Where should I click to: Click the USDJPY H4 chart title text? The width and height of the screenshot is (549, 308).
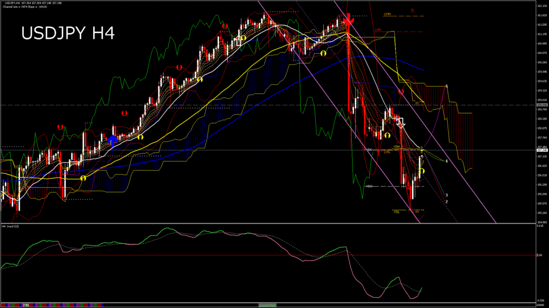[x=68, y=34]
